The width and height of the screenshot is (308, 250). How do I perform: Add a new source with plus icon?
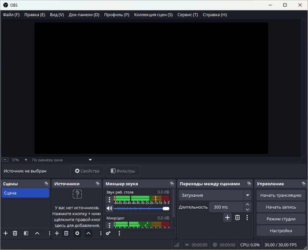[57, 233]
